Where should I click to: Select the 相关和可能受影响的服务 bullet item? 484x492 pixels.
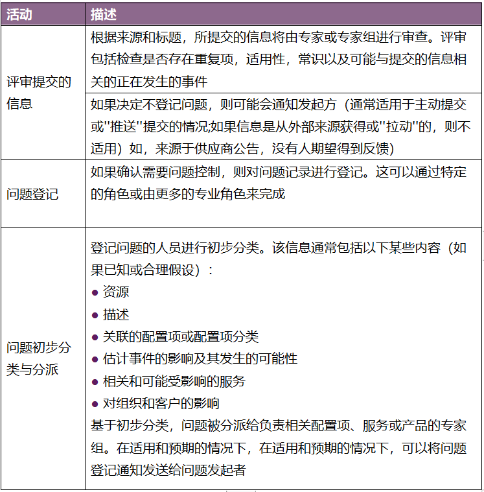[x=174, y=381]
